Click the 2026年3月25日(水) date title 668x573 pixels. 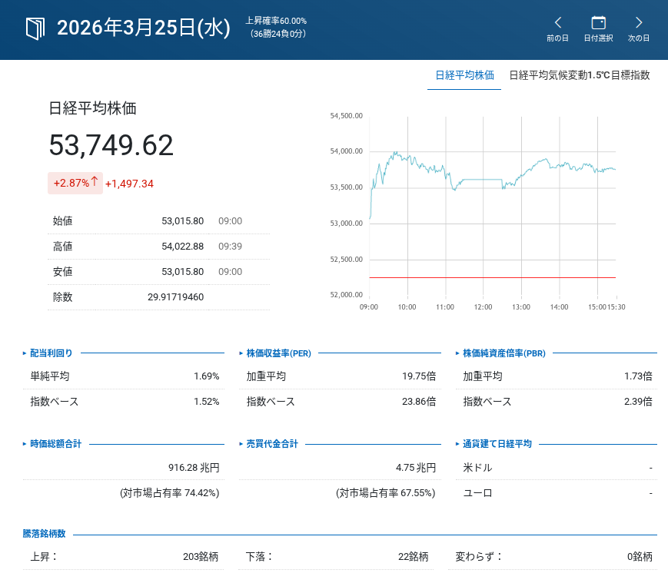(x=144, y=28)
